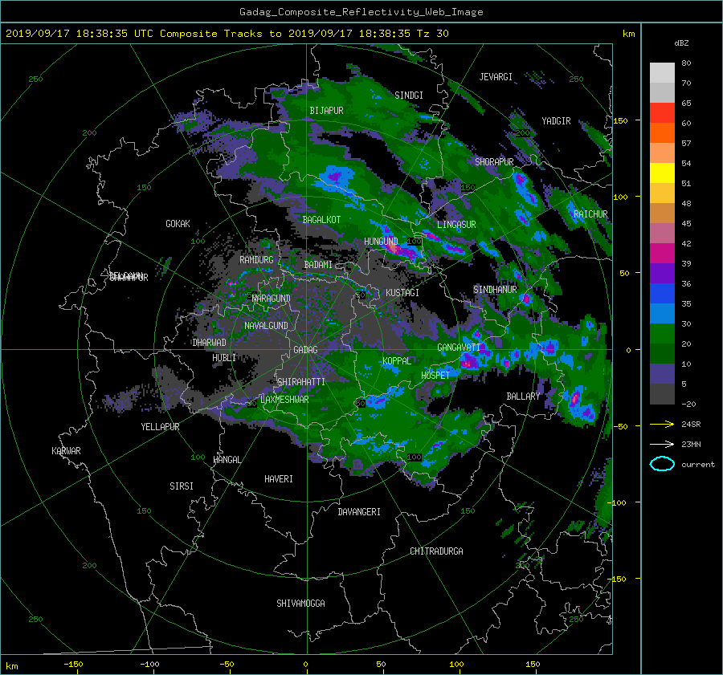723x675 pixels.
Task: Click the NAVALGUND city label
Action: coord(266,326)
